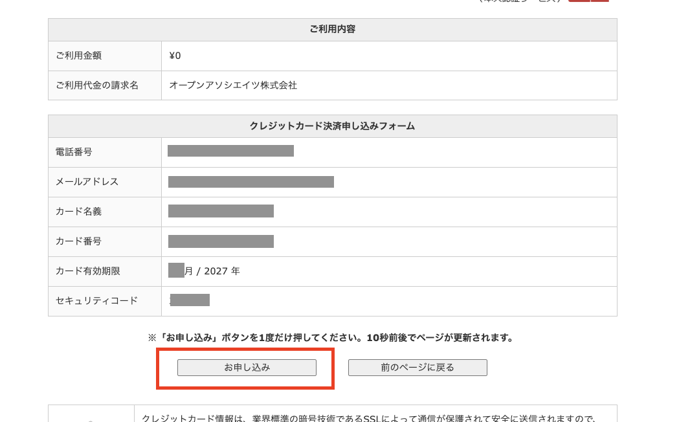The height and width of the screenshot is (422, 679).
Task: Click the redacted card number value
Action: [221, 241]
